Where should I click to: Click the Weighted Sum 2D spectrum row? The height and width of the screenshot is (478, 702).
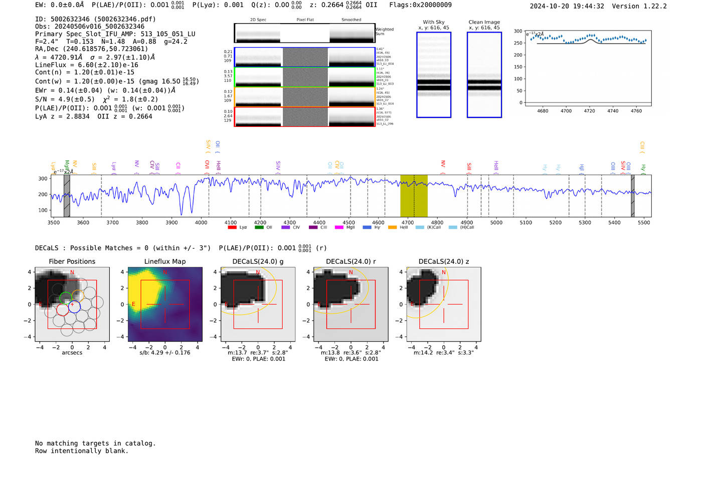click(x=304, y=33)
